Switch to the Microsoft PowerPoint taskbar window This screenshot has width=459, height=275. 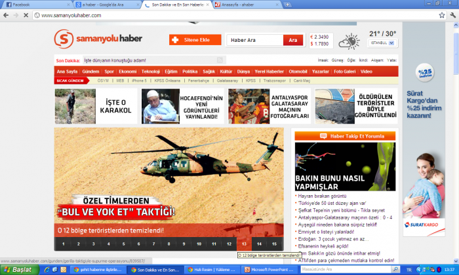click(x=269, y=270)
